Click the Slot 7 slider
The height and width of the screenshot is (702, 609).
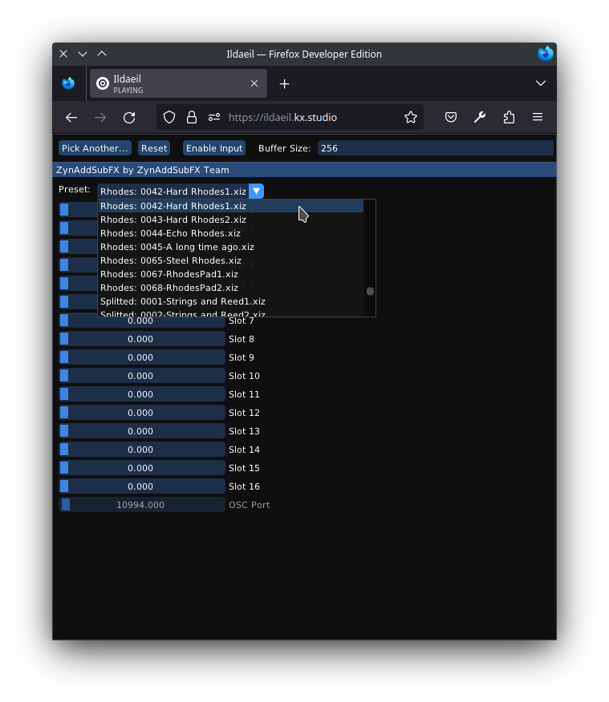point(141,321)
